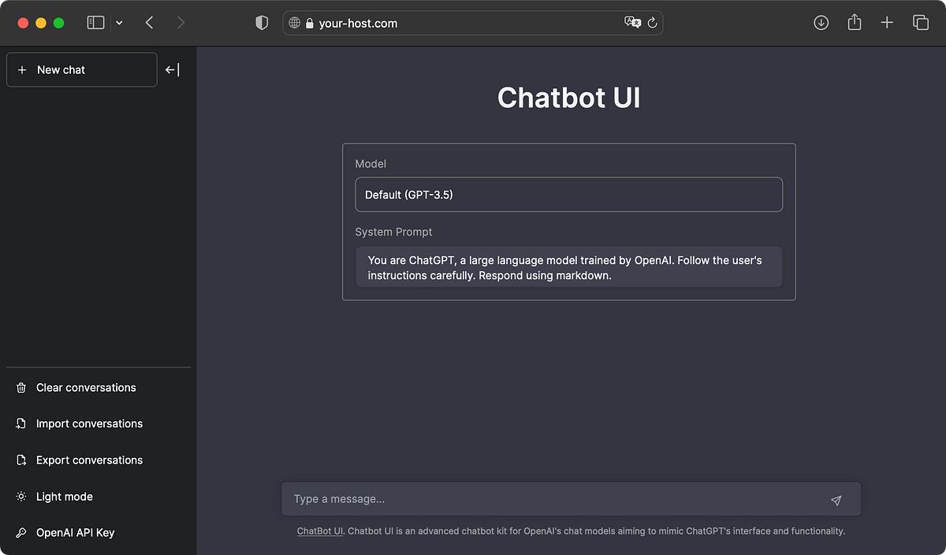The width and height of the screenshot is (946, 555).
Task: Click the translate icon in the address bar
Action: click(633, 23)
